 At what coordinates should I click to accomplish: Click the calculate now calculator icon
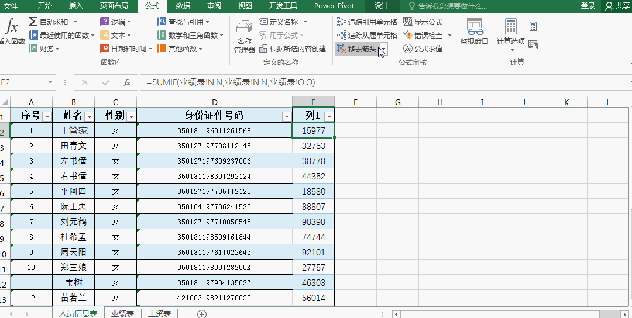pos(533,26)
